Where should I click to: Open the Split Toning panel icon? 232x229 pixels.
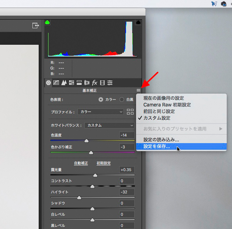[x=79, y=83]
